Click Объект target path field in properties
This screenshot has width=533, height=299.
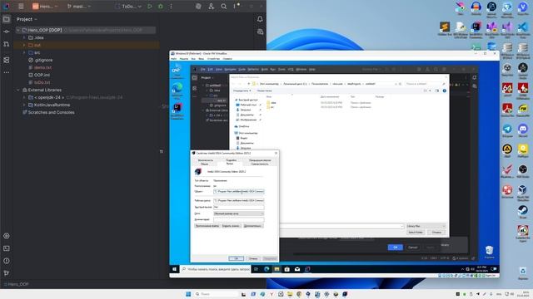[x=239, y=192]
